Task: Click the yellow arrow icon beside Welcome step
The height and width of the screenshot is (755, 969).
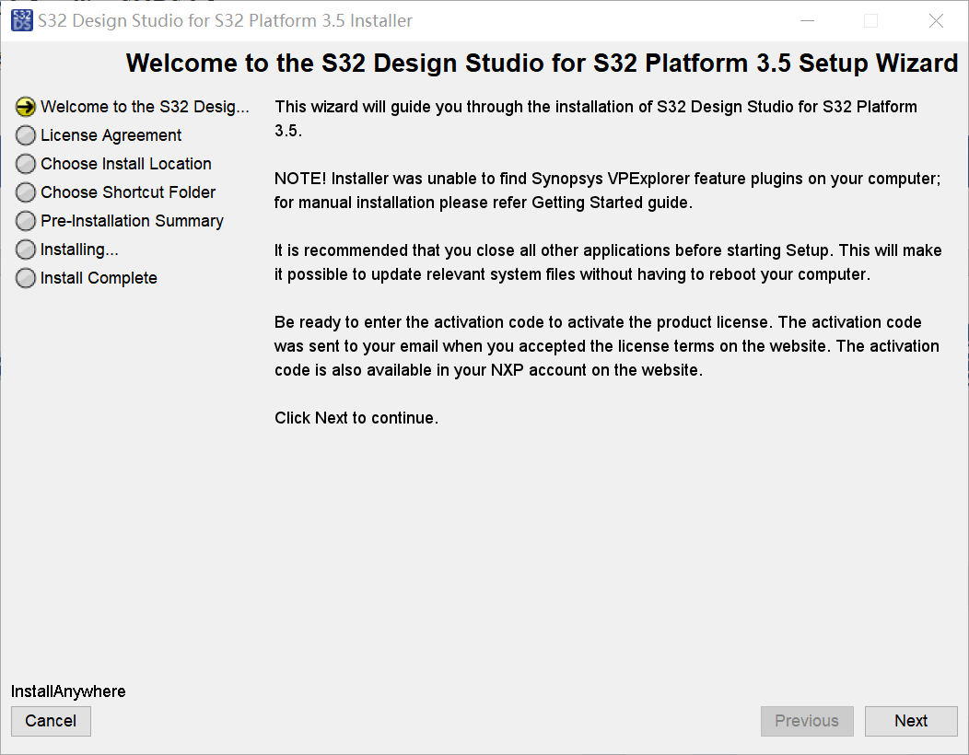Action: (26, 107)
